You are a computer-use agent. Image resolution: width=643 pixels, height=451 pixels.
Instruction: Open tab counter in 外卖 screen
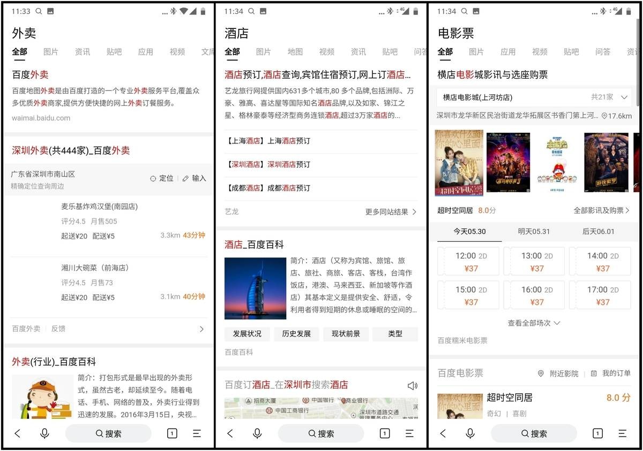coord(172,433)
